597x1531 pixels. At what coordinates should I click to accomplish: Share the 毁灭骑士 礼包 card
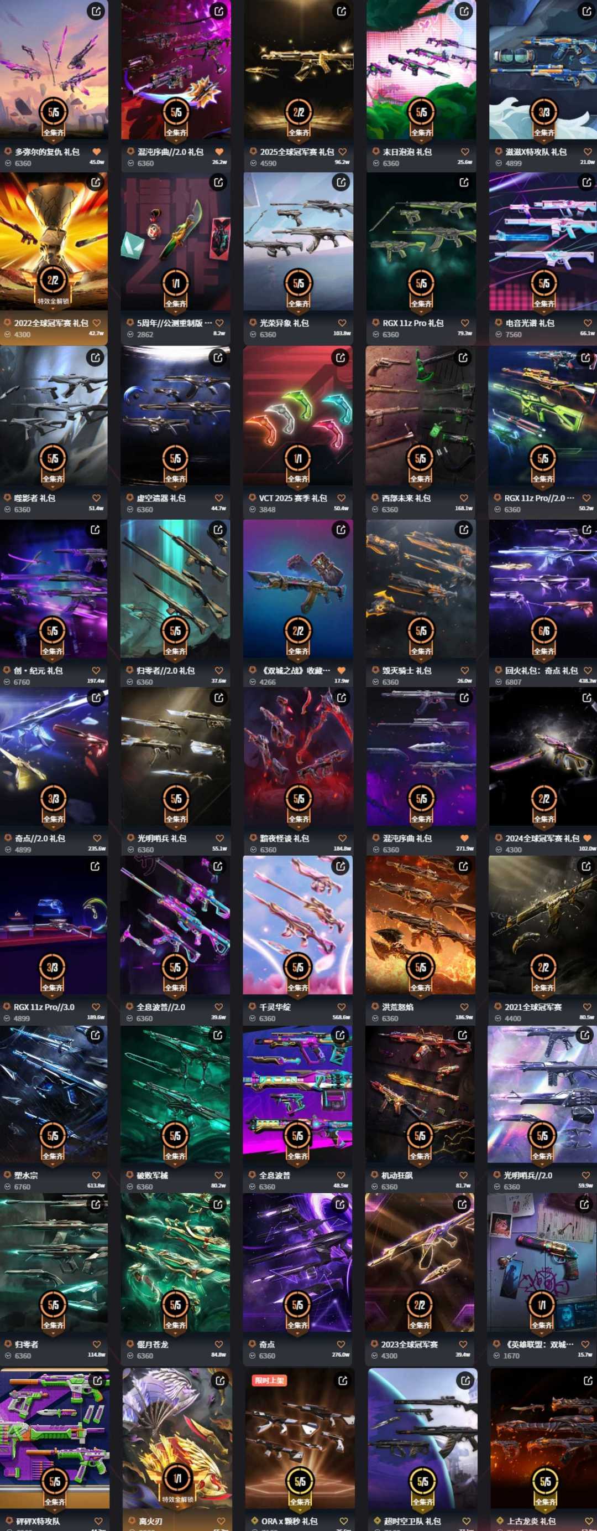pos(463,529)
